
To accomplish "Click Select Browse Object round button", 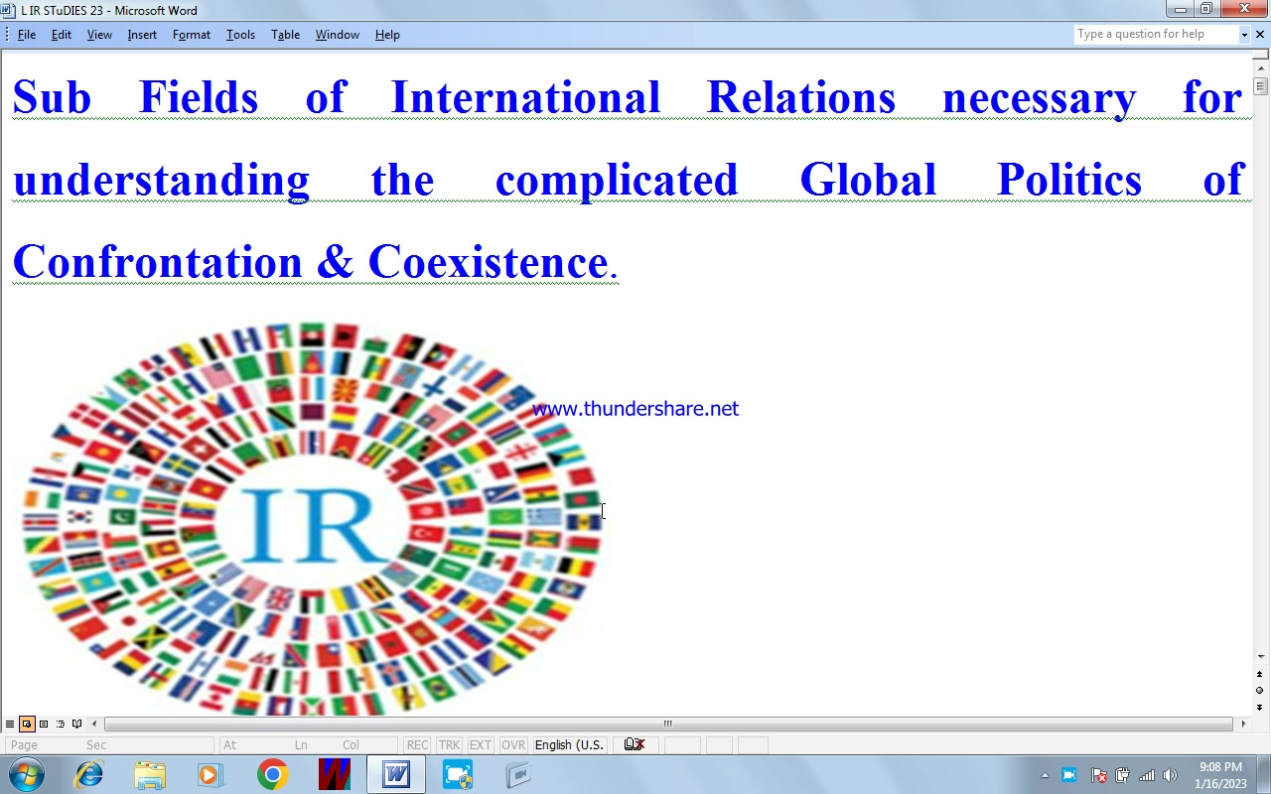I will (1260, 690).
